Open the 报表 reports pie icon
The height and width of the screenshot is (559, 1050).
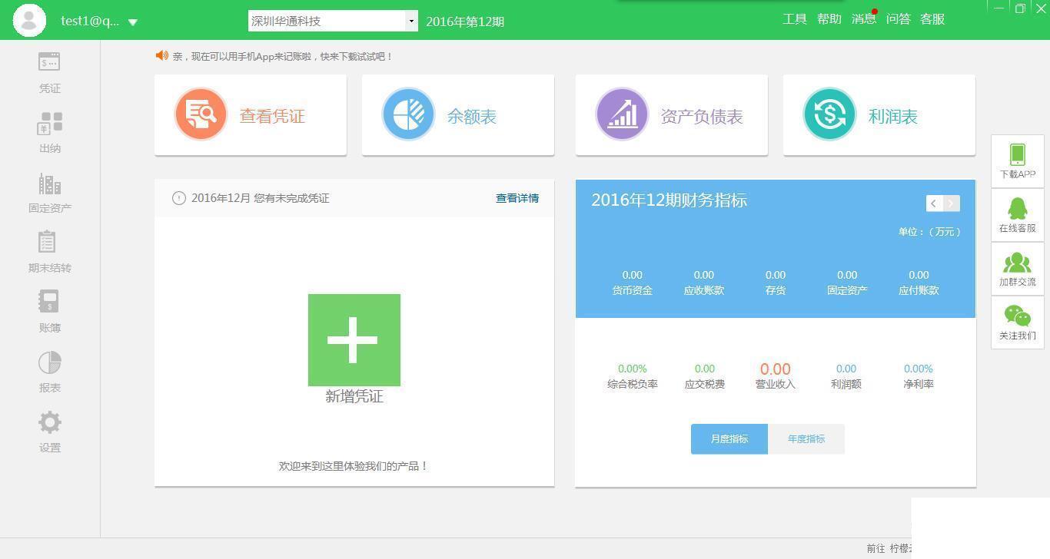(49, 362)
